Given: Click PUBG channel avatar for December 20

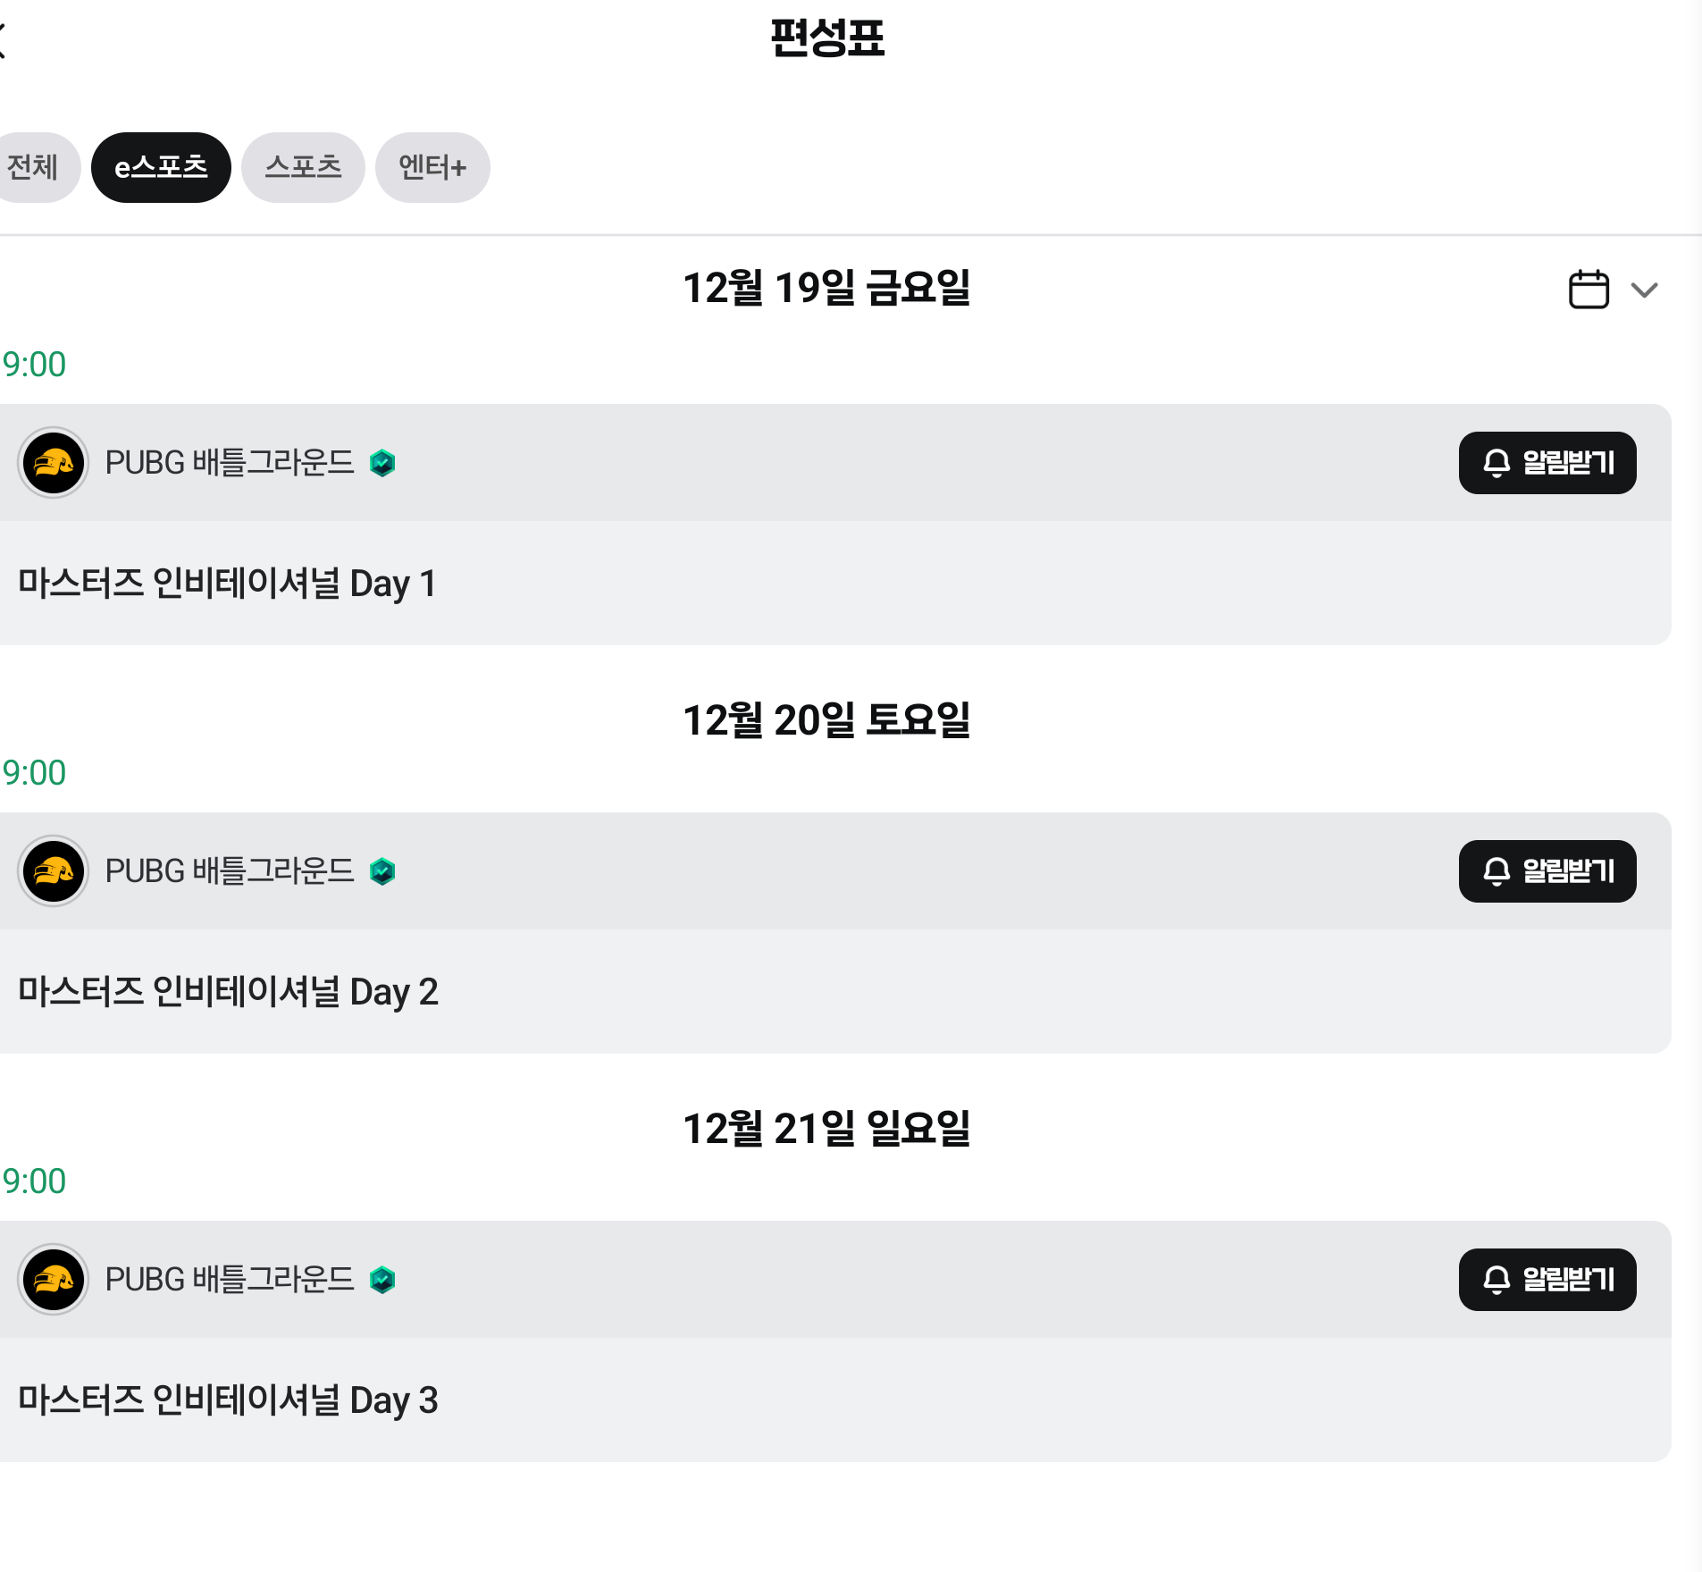Looking at the screenshot, I should (x=54, y=871).
